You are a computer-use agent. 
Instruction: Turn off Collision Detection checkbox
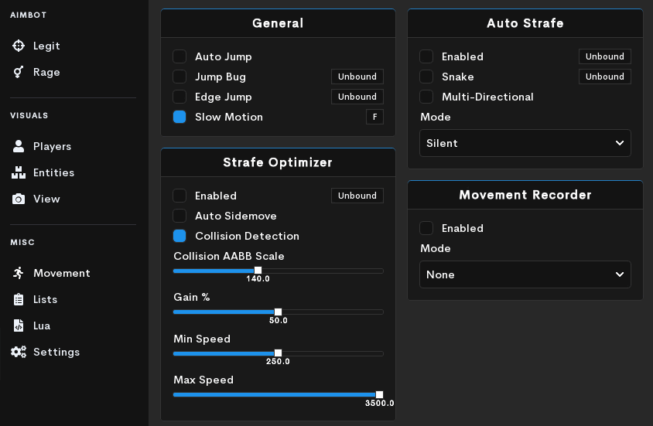coord(179,236)
